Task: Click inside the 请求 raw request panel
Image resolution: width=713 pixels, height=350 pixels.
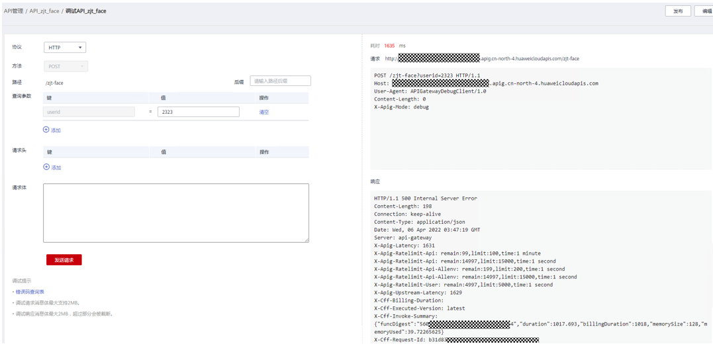Action: 540,132
